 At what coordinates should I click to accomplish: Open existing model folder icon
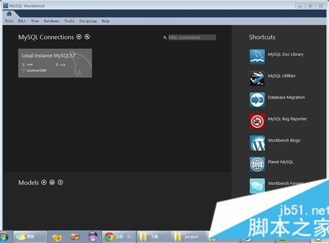click(x=52, y=182)
